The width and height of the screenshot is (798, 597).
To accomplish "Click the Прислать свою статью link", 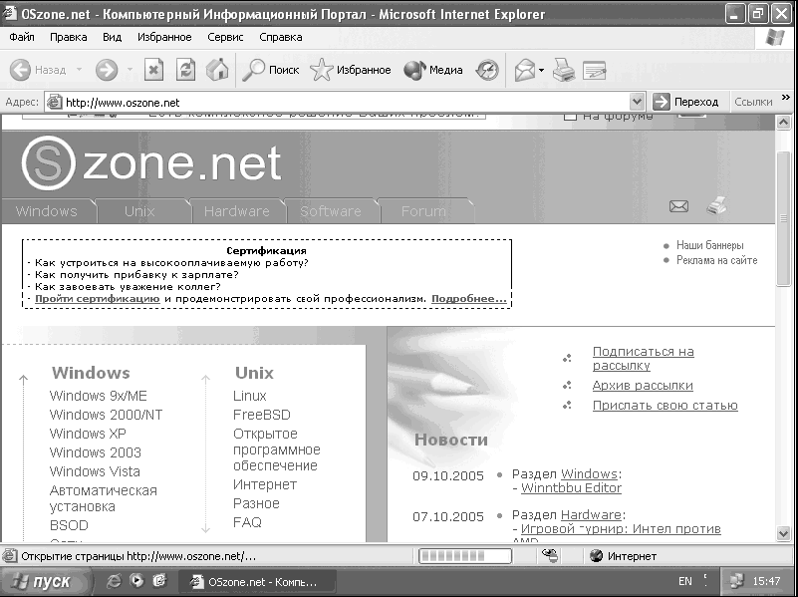I will [665, 405].
